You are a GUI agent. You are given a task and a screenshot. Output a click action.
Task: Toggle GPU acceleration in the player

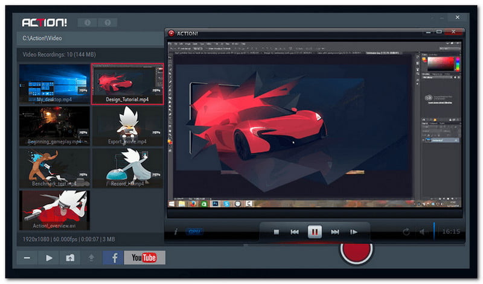(x=194, y=232)
